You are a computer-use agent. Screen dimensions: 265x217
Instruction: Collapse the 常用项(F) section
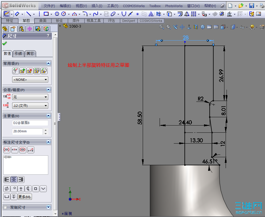click(x=48, y=63)
